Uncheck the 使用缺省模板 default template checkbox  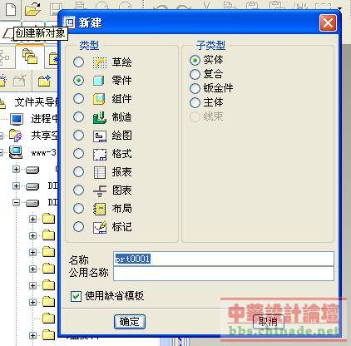(76, 296)
